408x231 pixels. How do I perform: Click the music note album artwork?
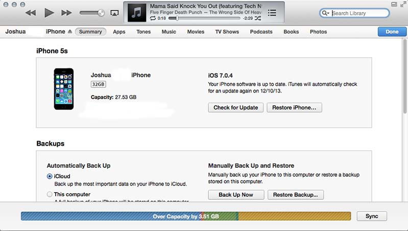[x=137, y=13]
